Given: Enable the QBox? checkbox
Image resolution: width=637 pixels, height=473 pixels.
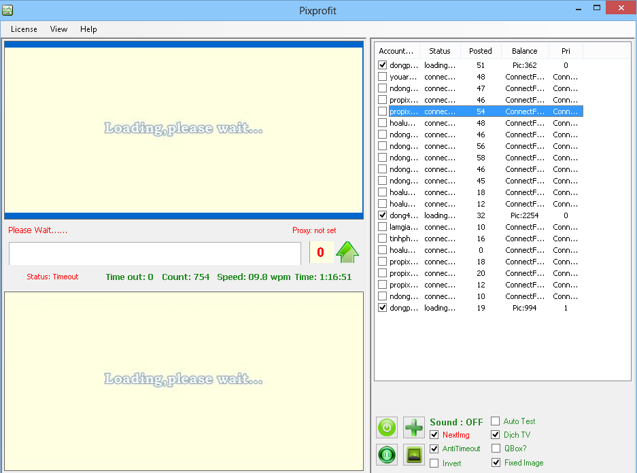Looking at the screenshot, I should pyautogui.click(x=496, y=449).
